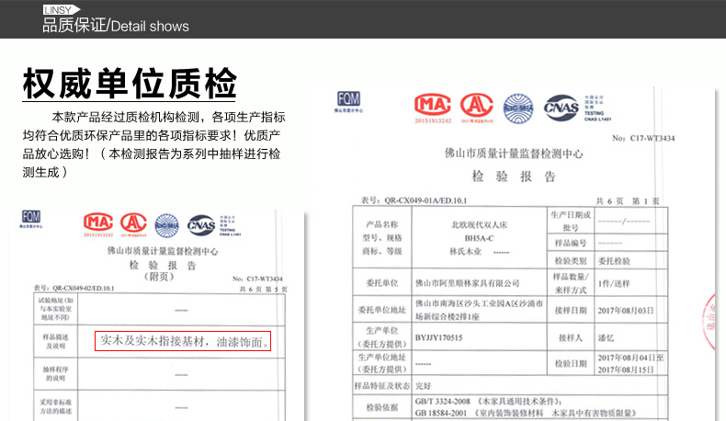This screenshot has height=421, width=726.
Task: Click the CNAS logo on the 附页 report
Action: pos(201,225)
